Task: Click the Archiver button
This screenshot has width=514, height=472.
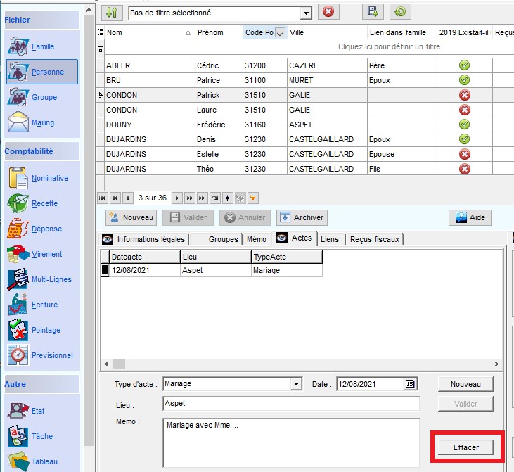Action: point(302,217)
